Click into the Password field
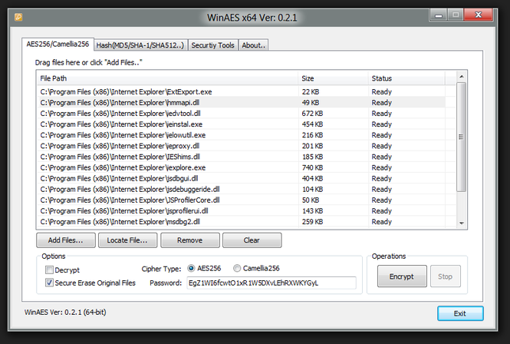 click(271, 283)
